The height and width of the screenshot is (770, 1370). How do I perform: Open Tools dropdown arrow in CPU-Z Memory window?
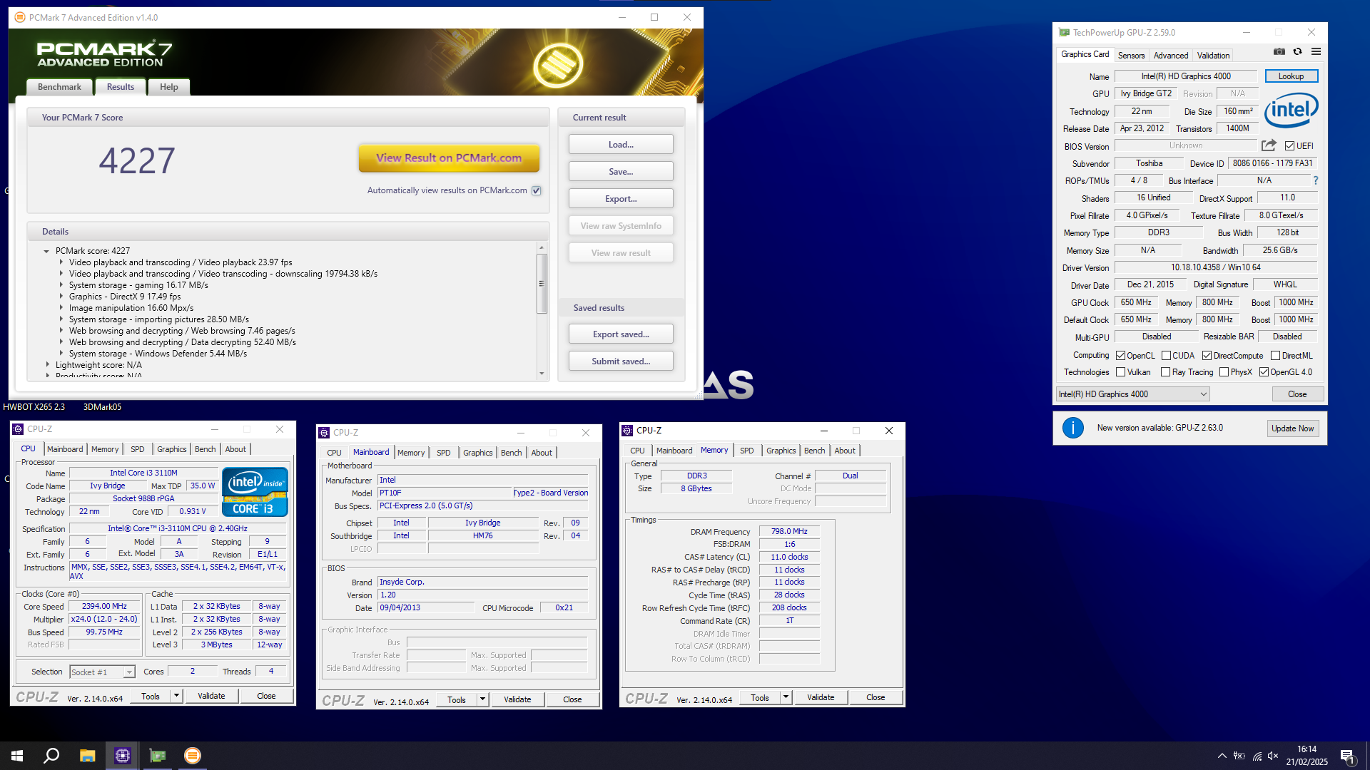click(786, 697)
